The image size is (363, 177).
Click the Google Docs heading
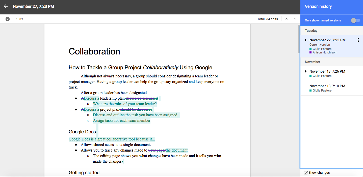point(82,132)
